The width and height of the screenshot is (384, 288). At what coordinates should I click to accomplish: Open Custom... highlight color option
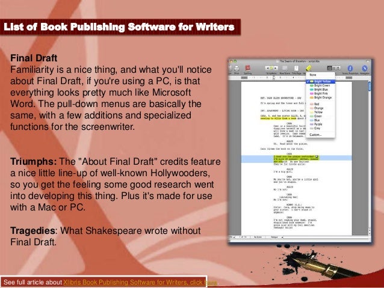point(320,135)
